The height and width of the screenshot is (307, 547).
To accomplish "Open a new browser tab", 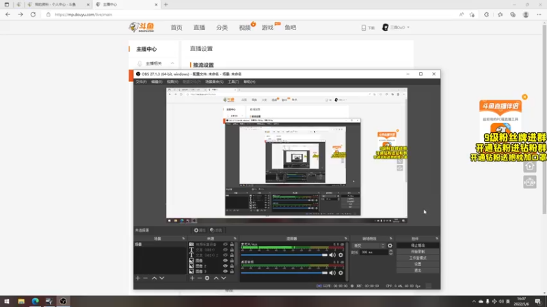I will [166, 5].
